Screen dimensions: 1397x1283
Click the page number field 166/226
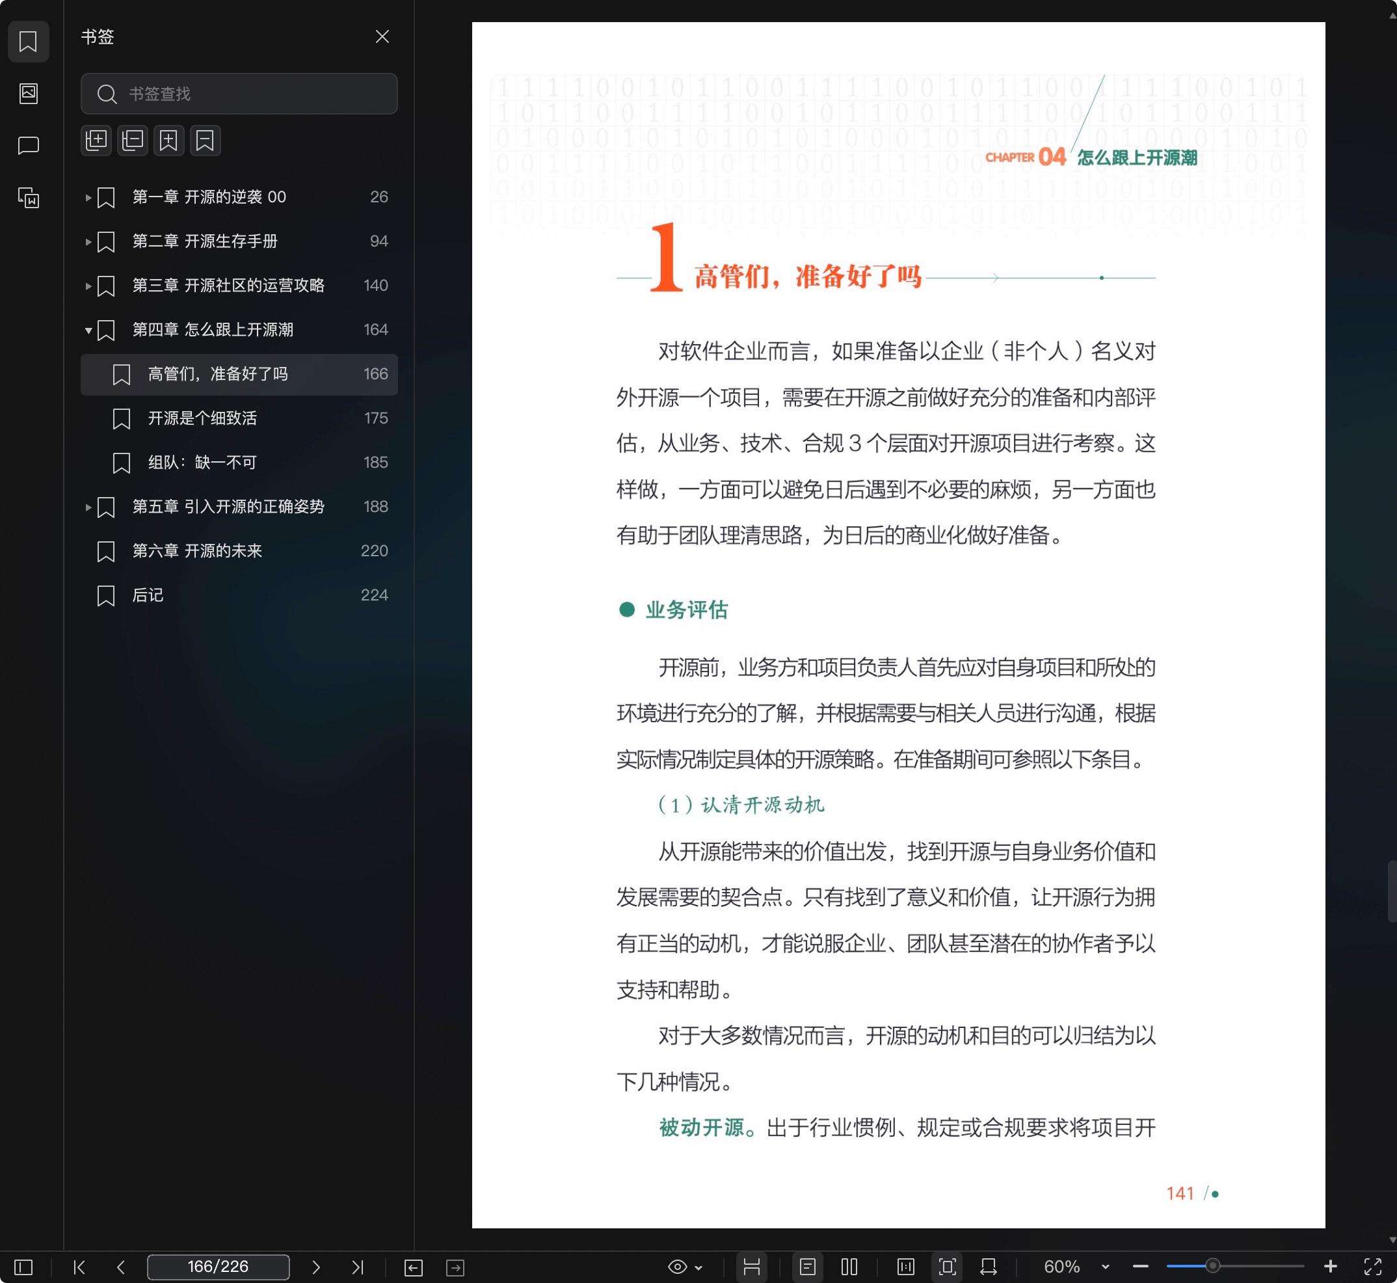(x=218, y=1267)
